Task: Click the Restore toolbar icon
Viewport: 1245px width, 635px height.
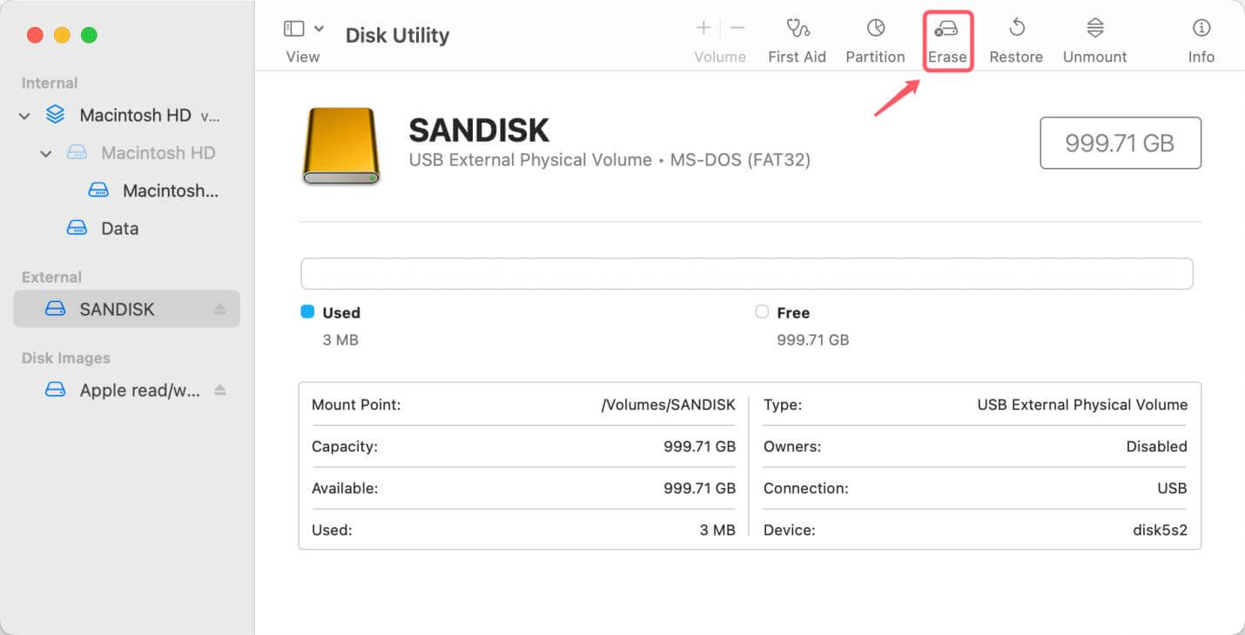Action: 1016,35
